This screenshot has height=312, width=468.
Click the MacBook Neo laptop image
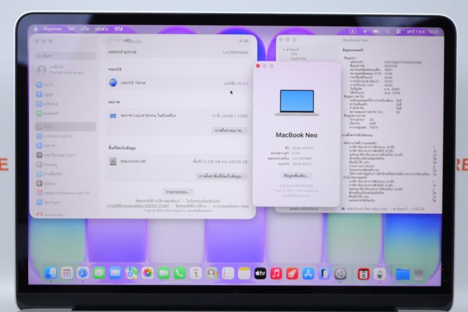(x=296, y=102)
